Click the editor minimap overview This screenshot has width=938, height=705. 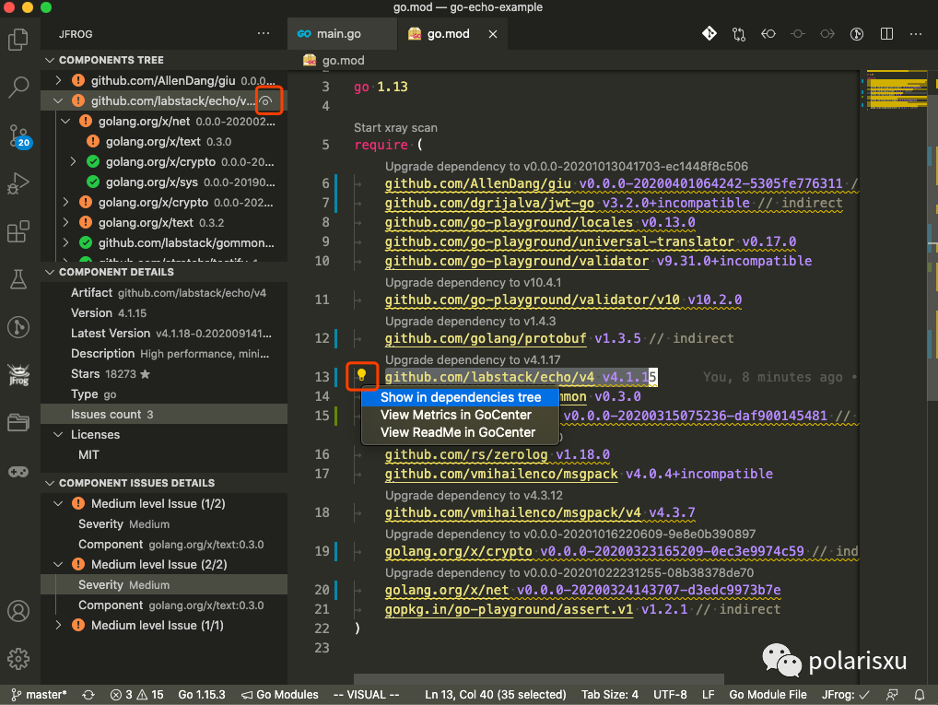pyautogui.click(x=895, y=89)
